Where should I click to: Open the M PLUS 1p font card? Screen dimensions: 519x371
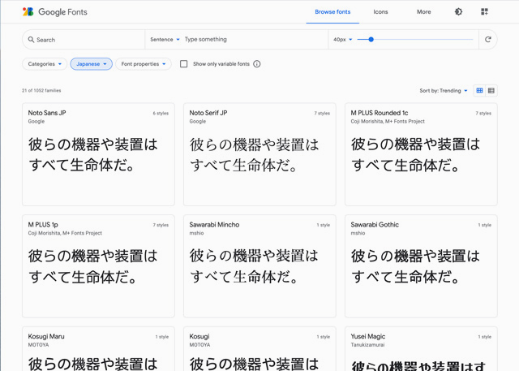pos(98,266)
